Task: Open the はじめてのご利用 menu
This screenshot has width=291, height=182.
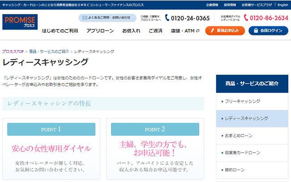Action: 60,31
